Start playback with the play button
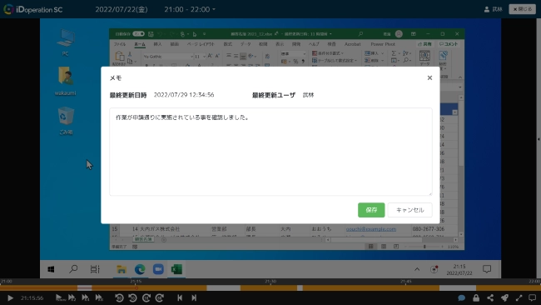541x305 pixels. (x=10, y=297)
